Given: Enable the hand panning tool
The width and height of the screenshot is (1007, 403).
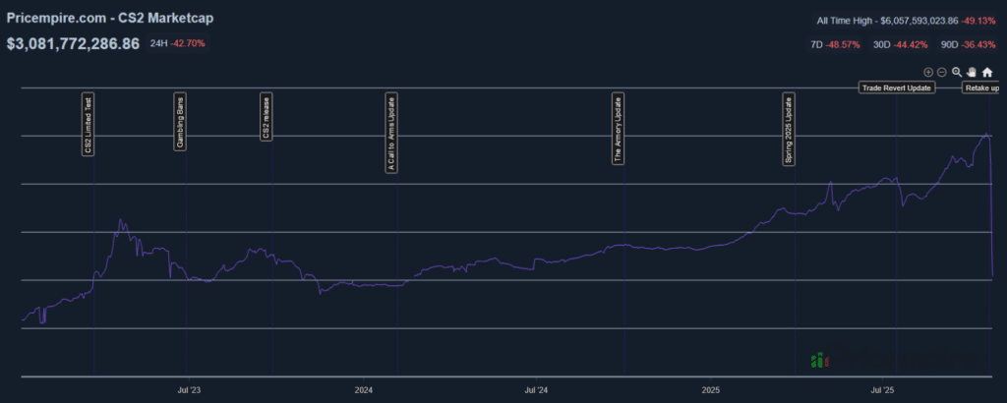Looking at the screenshot, I should point(972,73).
